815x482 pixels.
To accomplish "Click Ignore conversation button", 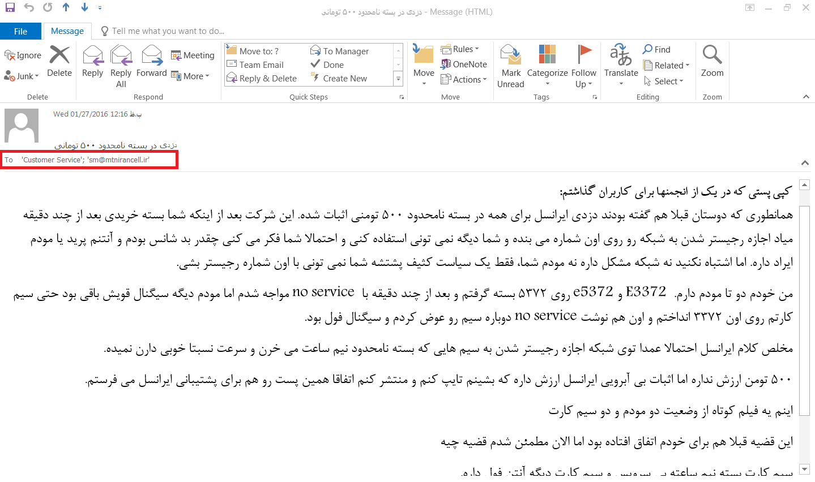I will 23,55.
